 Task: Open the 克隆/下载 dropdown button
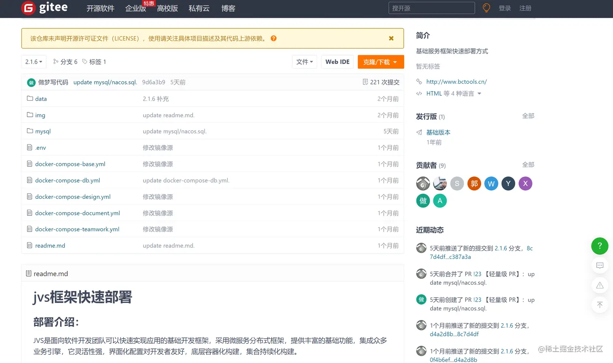[x=381, y=62]
